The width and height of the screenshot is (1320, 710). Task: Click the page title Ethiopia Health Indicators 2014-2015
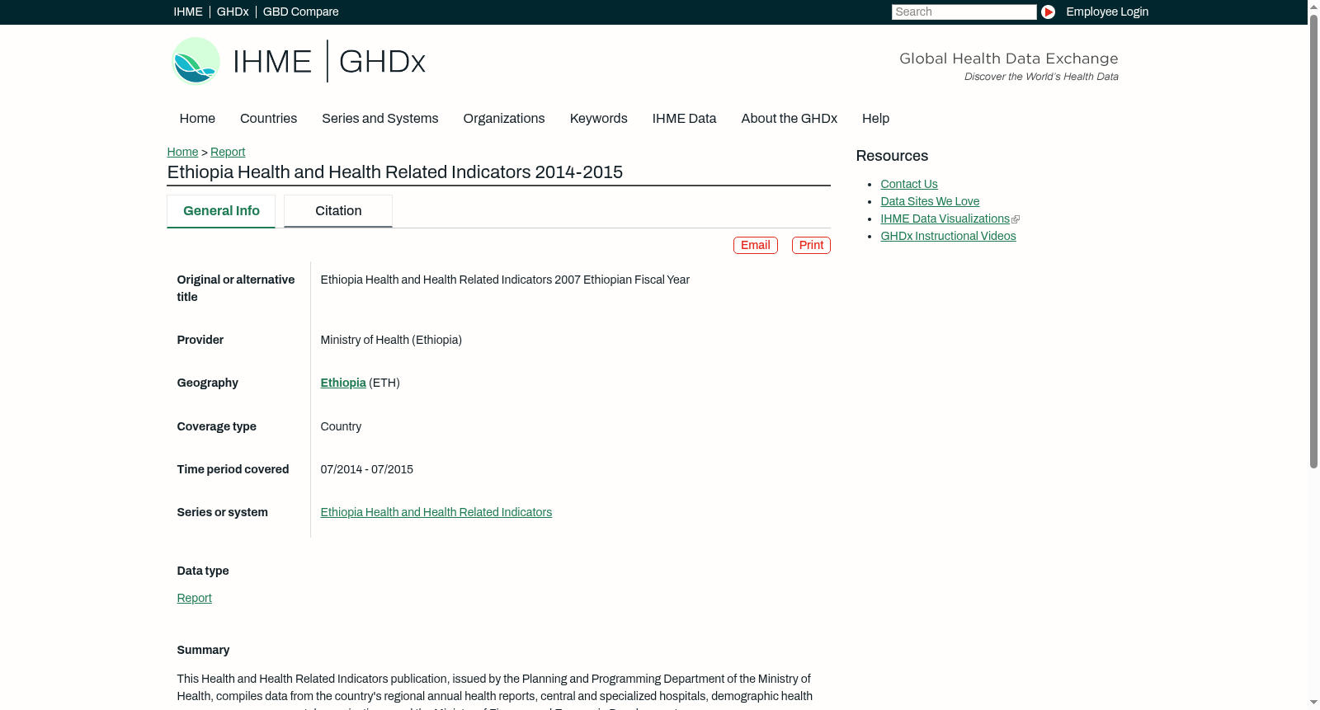click(x=394, y=172)
